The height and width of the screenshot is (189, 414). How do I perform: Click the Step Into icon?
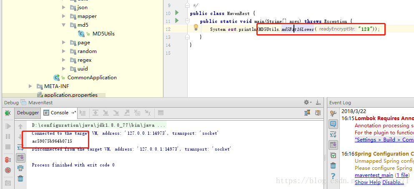[105, 113]
